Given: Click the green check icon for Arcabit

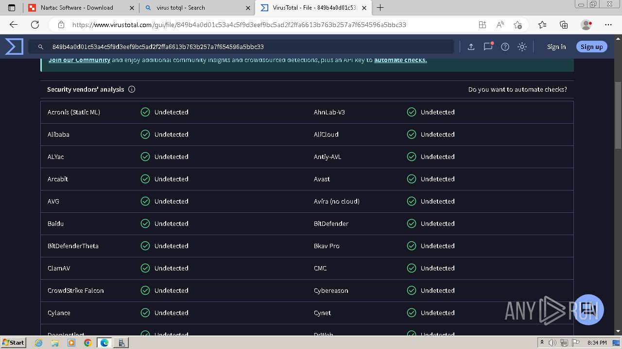Looking at the screenshot, I should [145, 179].
